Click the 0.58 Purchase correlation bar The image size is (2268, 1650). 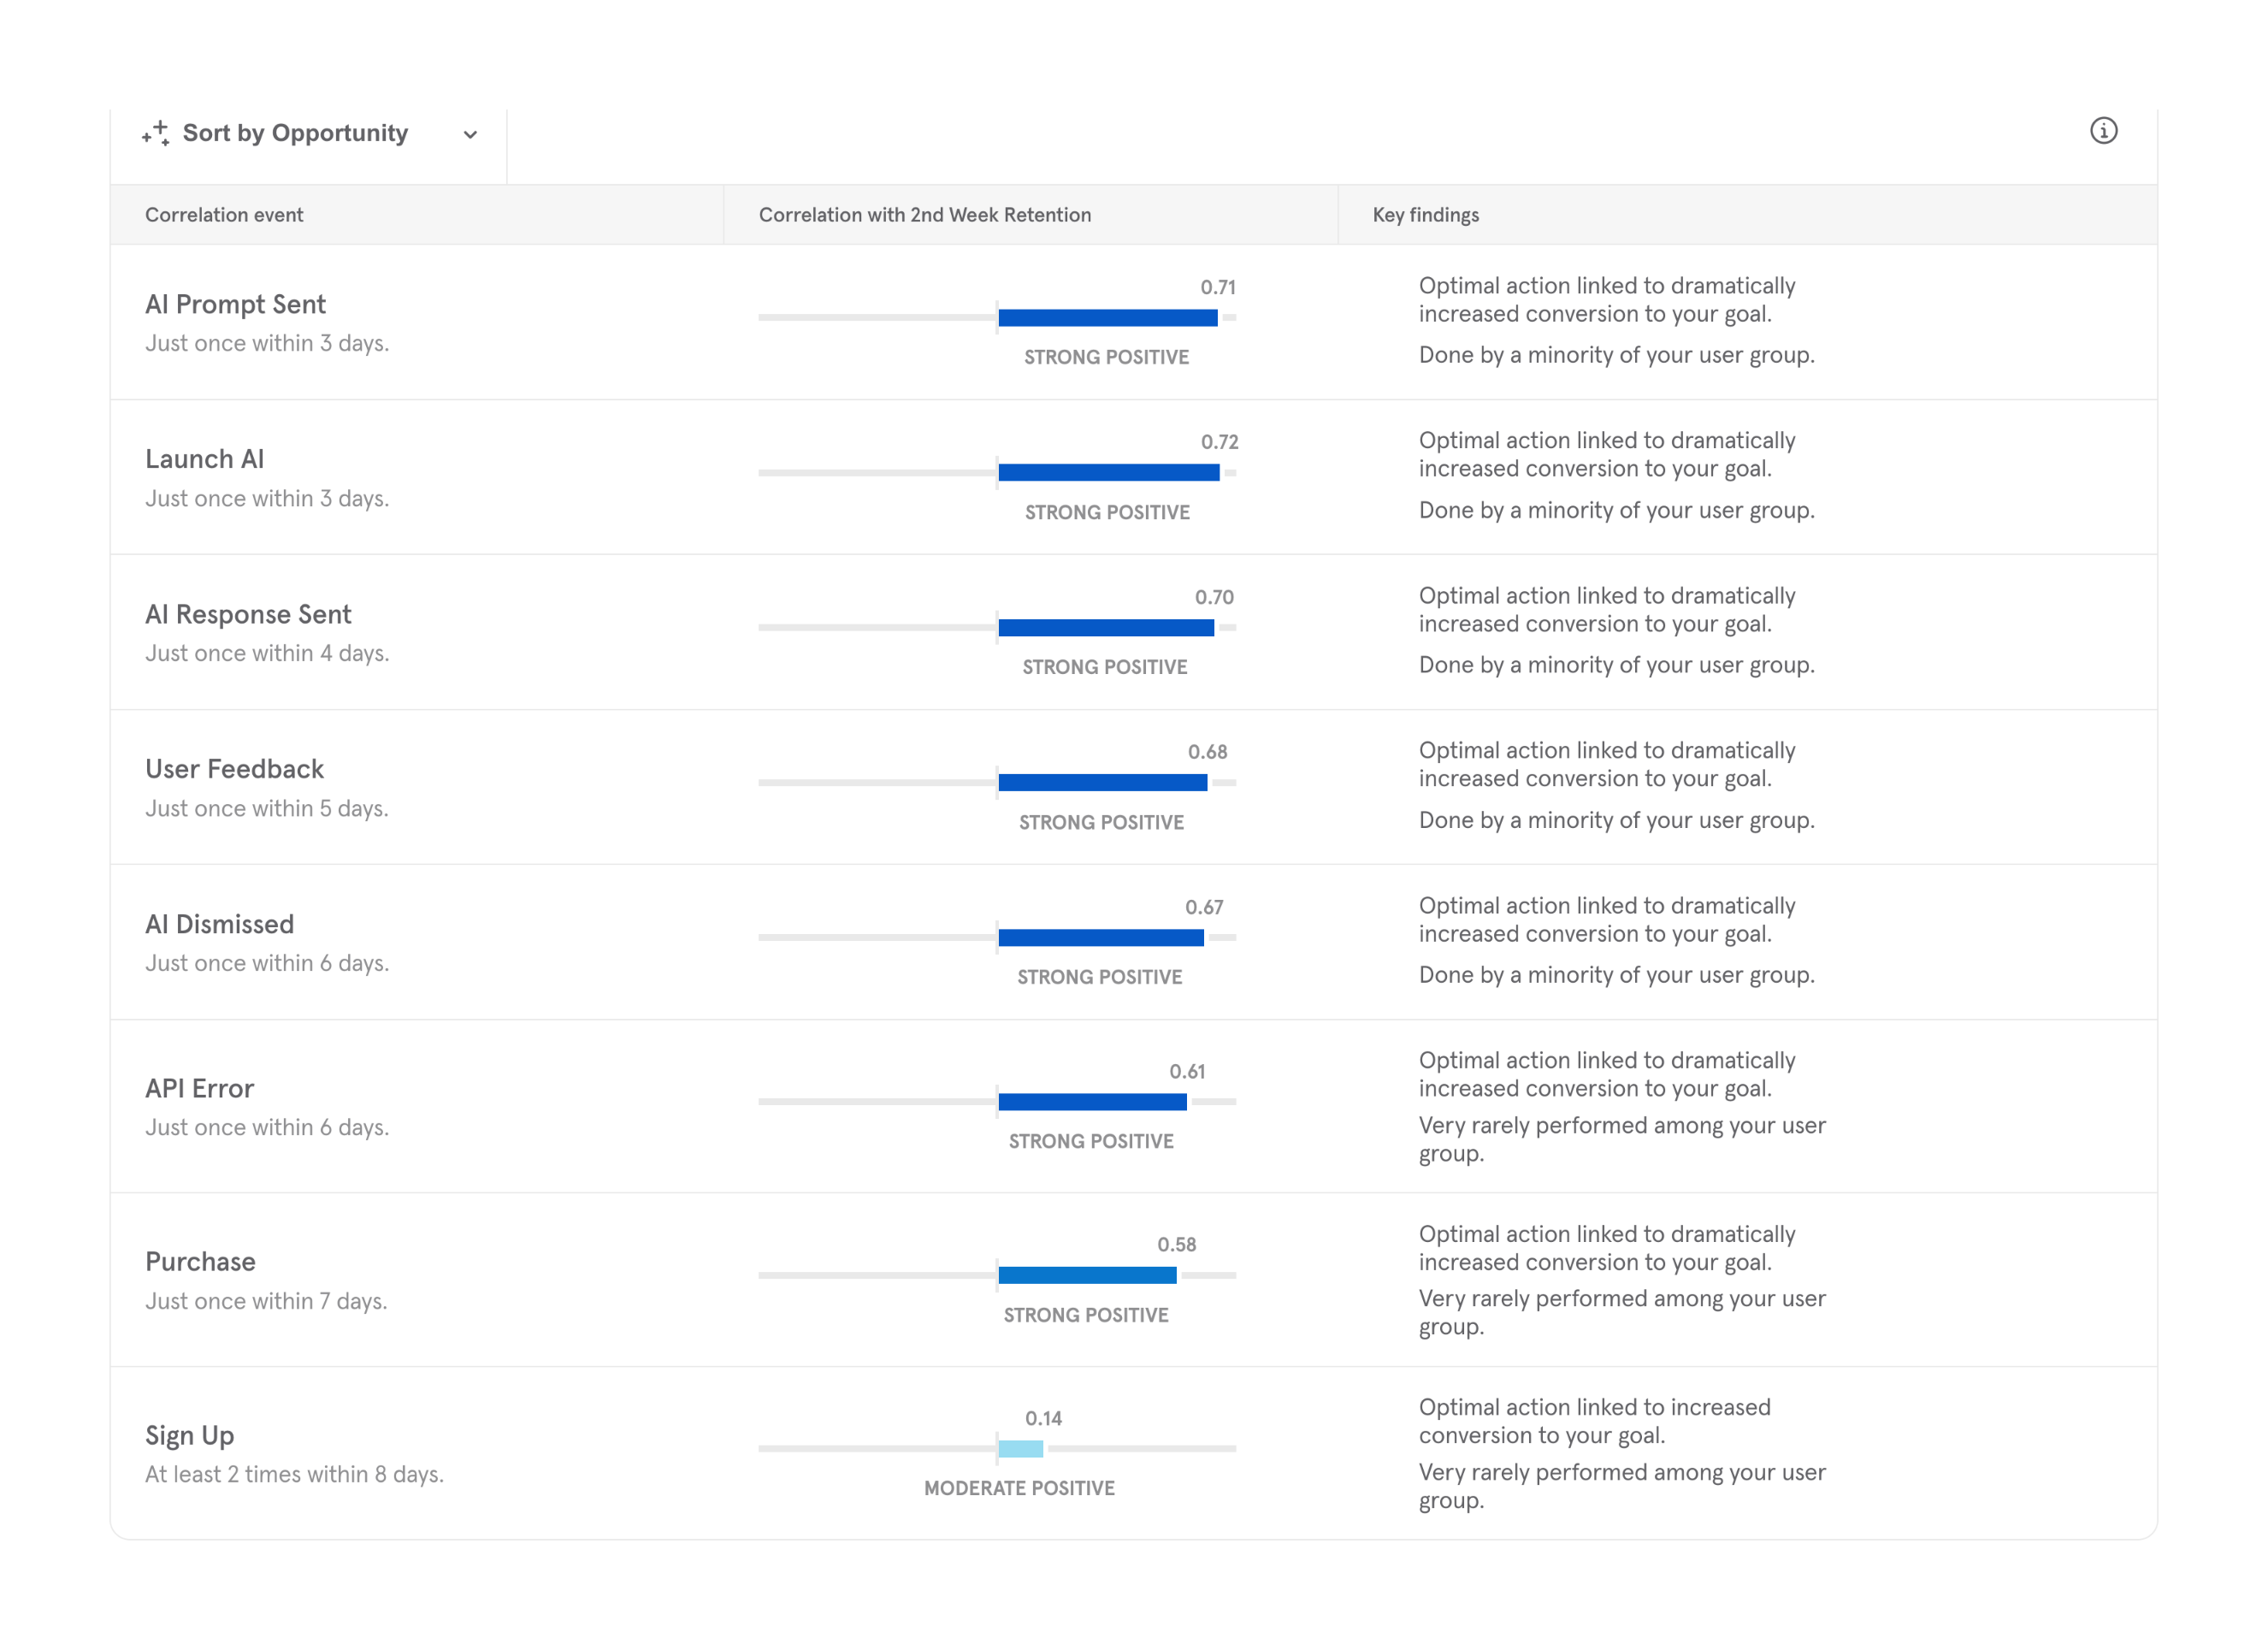[x=1087, y=1275]
